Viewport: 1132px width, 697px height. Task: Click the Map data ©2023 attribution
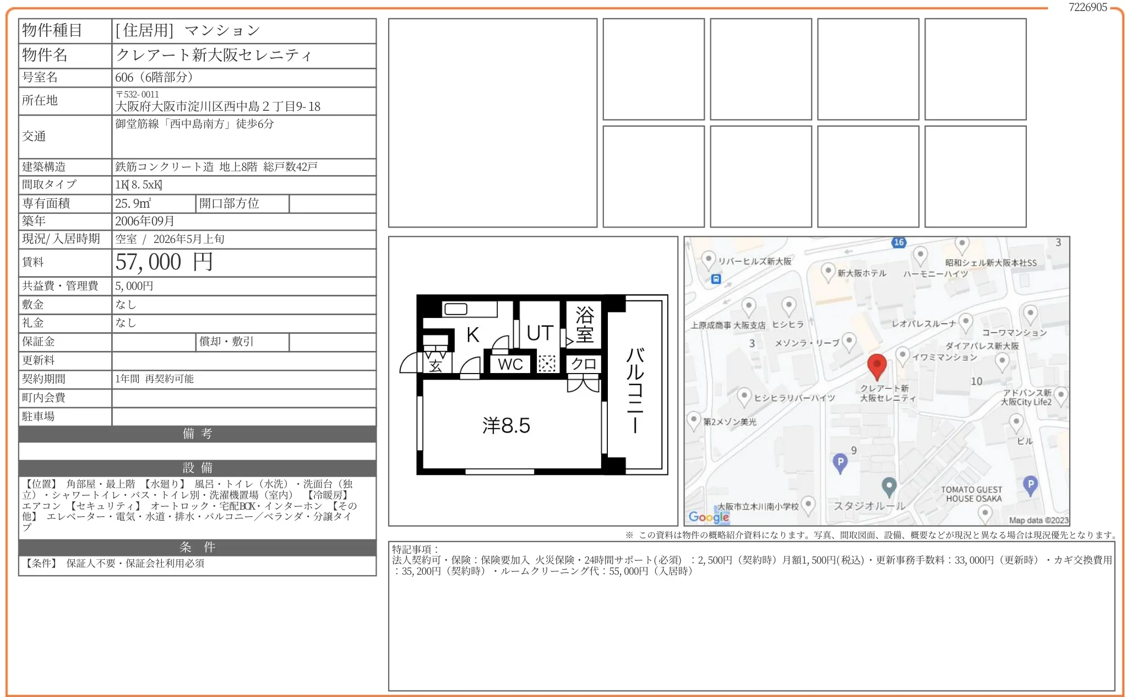pyautogui.click(x=1038, y=520)
